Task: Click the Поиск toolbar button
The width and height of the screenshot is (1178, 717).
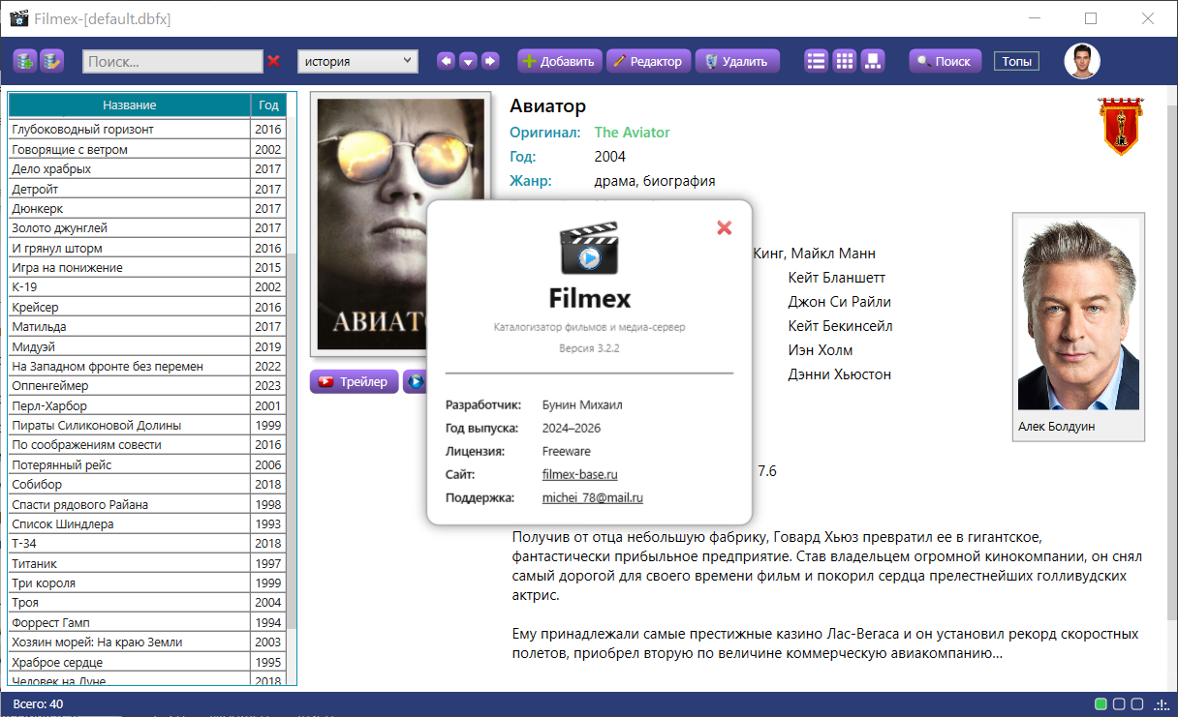Action: click(x=945, y=61)
